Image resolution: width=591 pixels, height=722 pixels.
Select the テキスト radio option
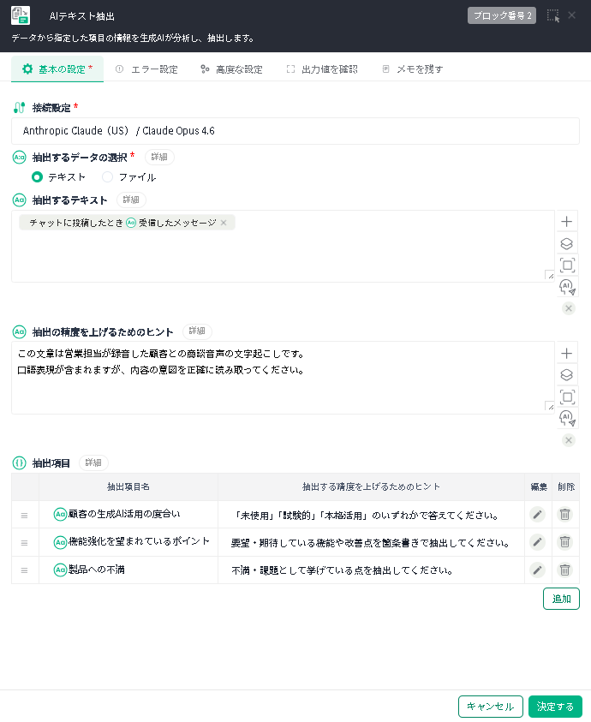[x=38, y=177]
